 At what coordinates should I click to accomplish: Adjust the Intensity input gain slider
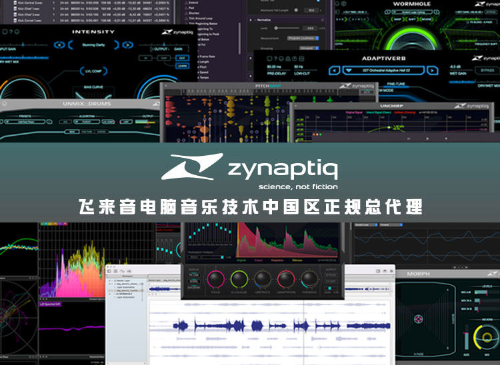coord(23,45)
